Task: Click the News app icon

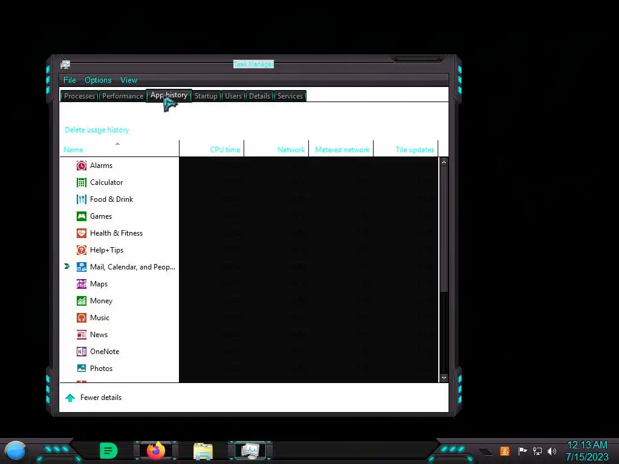Action: click(82, 335)
